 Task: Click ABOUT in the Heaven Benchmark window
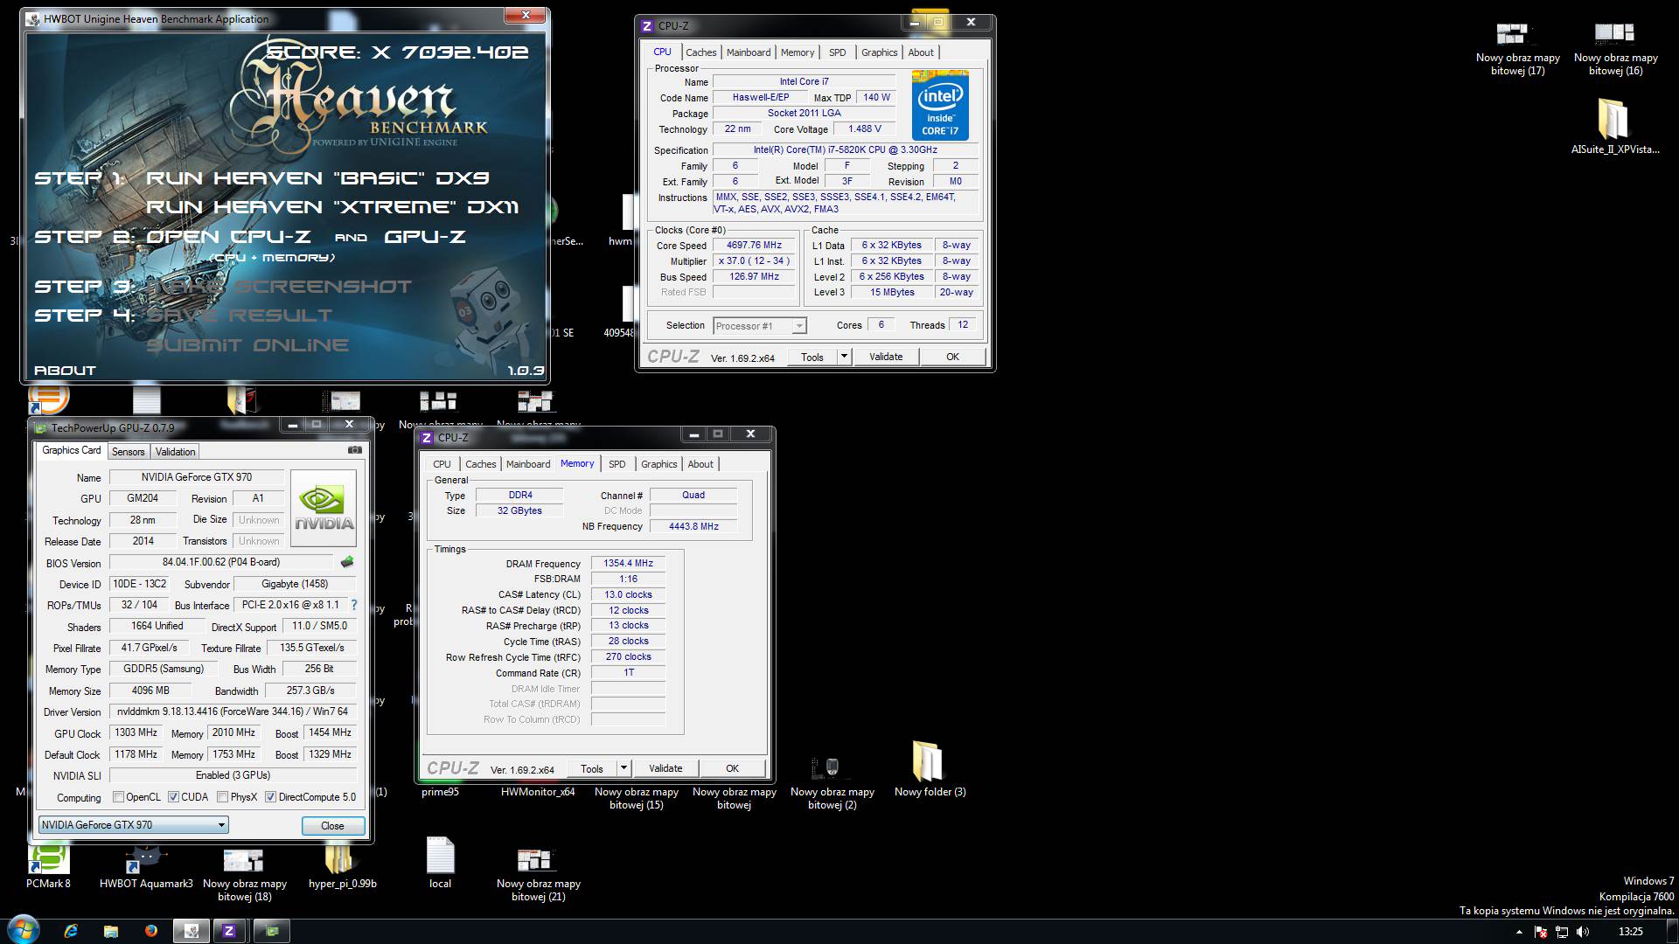65,371
